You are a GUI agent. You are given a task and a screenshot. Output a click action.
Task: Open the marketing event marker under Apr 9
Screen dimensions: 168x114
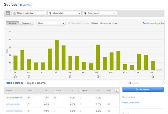click(70, 77)
